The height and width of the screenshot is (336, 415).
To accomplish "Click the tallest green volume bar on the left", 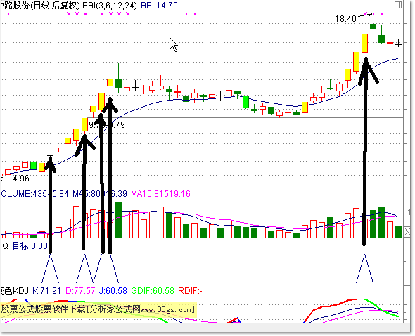I will coord(118,220).
